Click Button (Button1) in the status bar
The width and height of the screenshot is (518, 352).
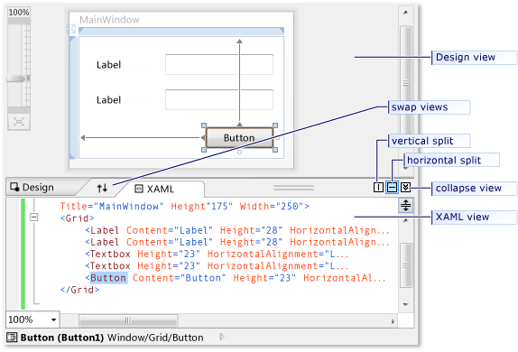coord(62,338)
